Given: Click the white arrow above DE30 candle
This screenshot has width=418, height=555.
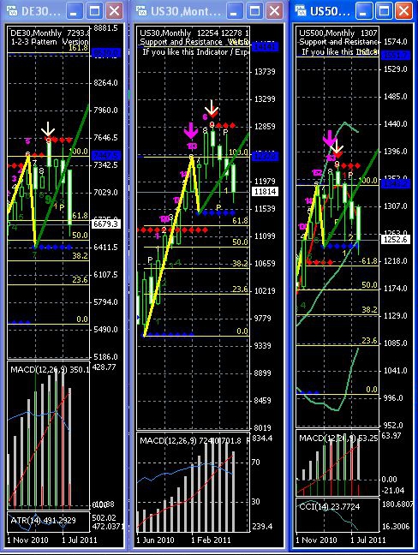Looking at the screenshot, I should [48, 130].
